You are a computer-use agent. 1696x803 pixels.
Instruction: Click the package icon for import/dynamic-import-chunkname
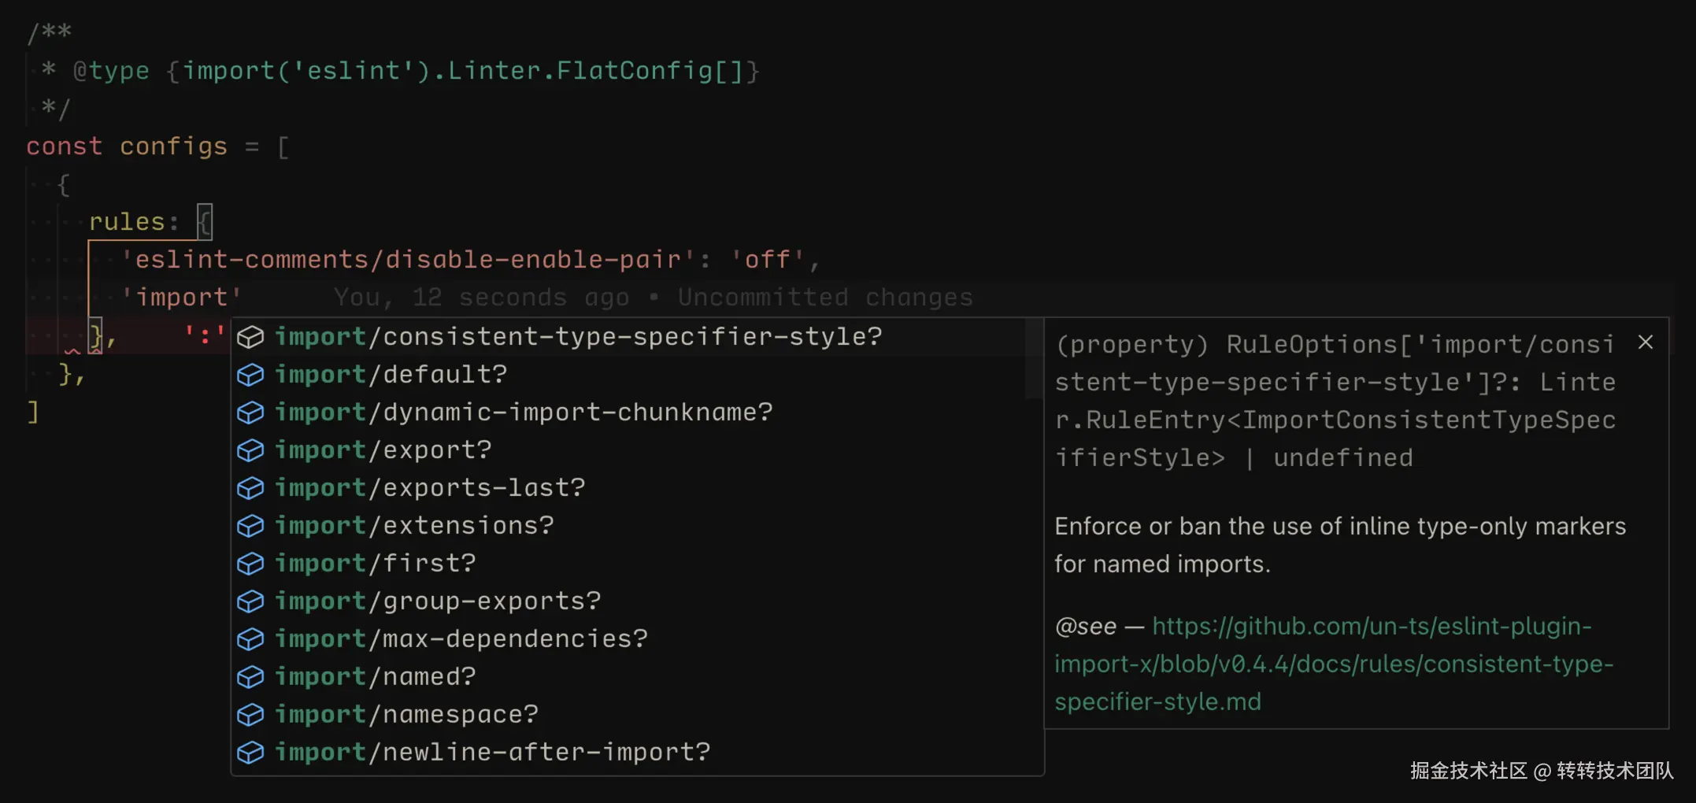coord(250,412)
